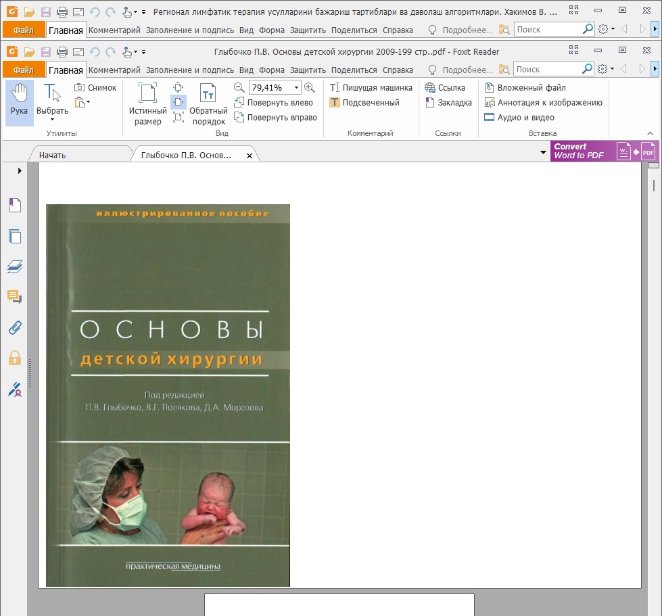Open the 79,41% zoom level dropdown
The width and height of the screenshot is (662, 616).
point(296,87)
